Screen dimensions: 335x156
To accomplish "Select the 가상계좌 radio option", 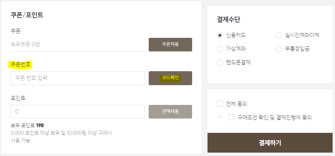I will (x=219, y=49).
